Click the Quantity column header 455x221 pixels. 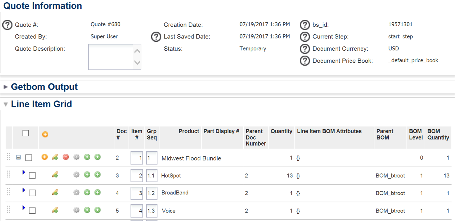tap(281, 131)
